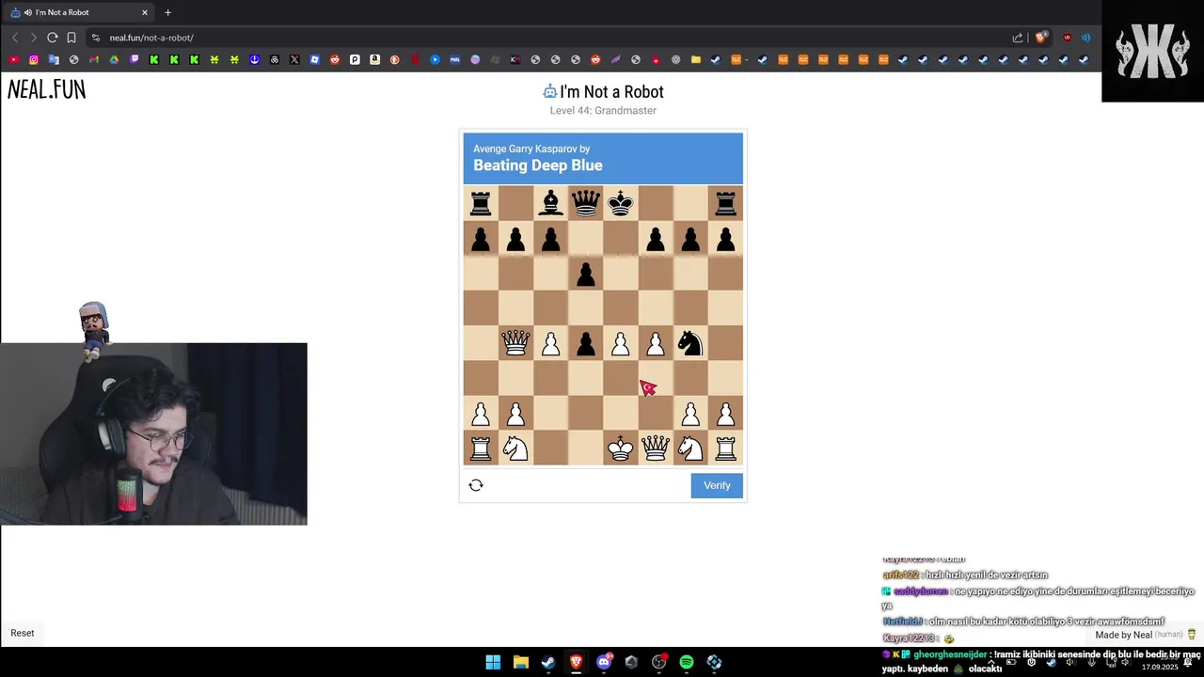
Task: Click the Reset link
Action: point(23,633)
